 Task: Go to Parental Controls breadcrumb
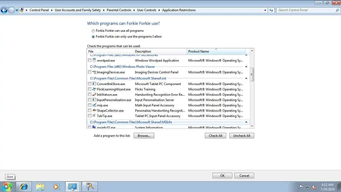tap(119, 10)
